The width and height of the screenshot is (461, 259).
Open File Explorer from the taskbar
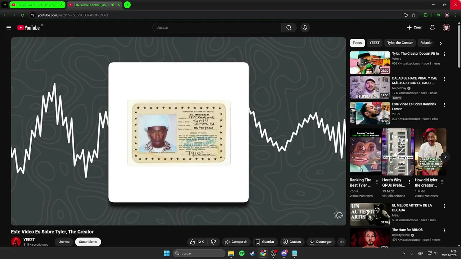pos(231,253)
